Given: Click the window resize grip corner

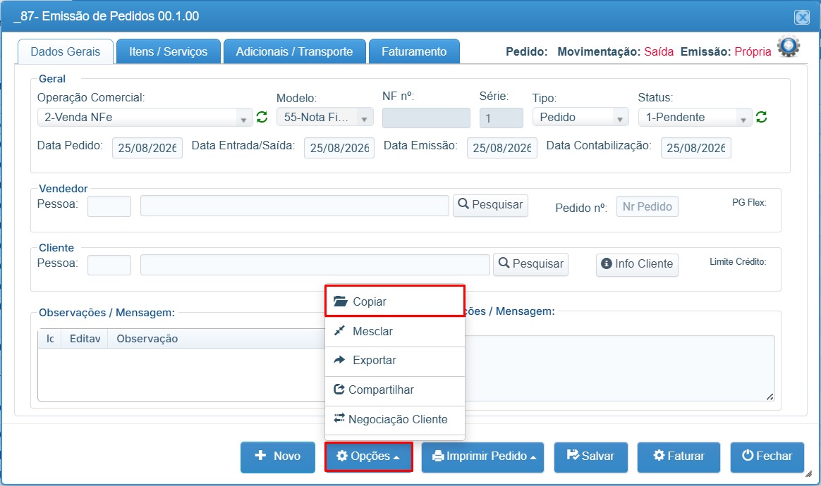Looking at the screenshot, I should (808, 473).
